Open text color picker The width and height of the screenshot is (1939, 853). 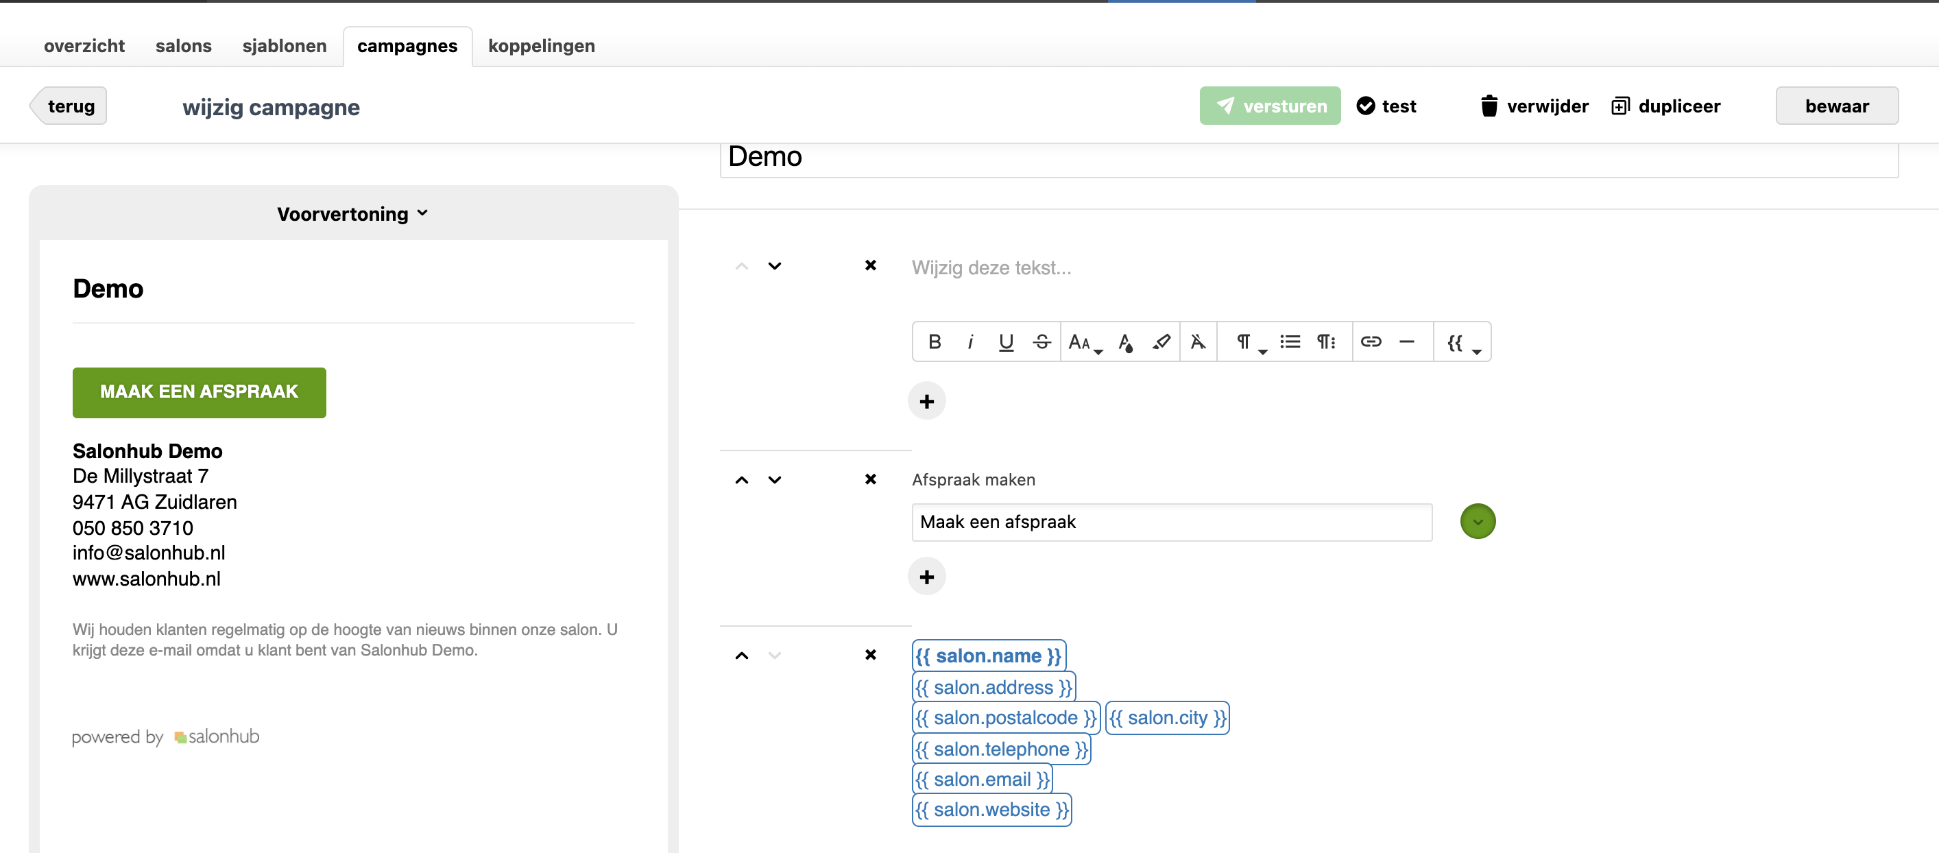click(x=1125, y=343)
